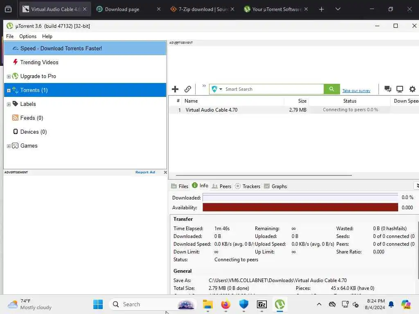Click inside the Smart Search field

click(274, 89)
